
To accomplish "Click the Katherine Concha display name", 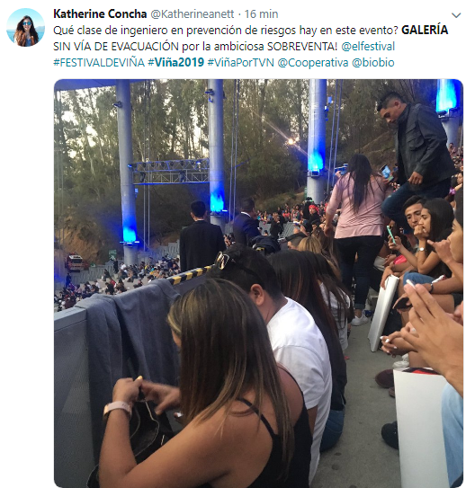I will (100, 14).
